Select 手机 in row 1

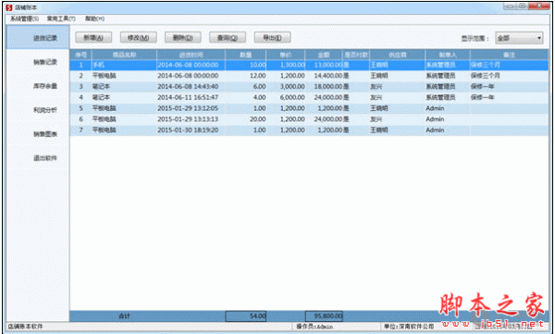coord(98,65)
